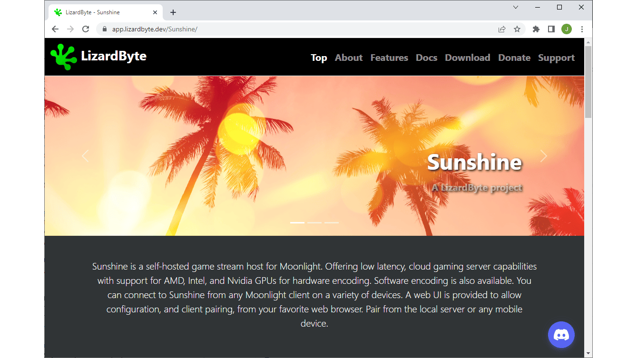Click the LizardByte brand name text

pos(114,56)
